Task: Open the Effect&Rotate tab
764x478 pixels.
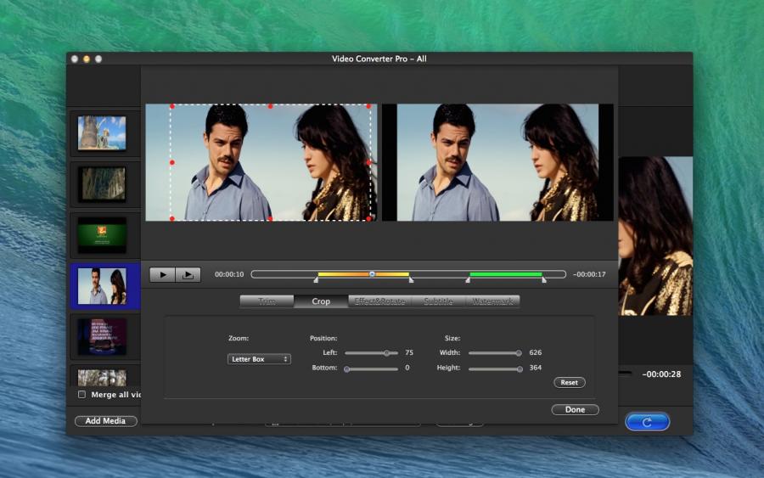Action: point(379,301)
